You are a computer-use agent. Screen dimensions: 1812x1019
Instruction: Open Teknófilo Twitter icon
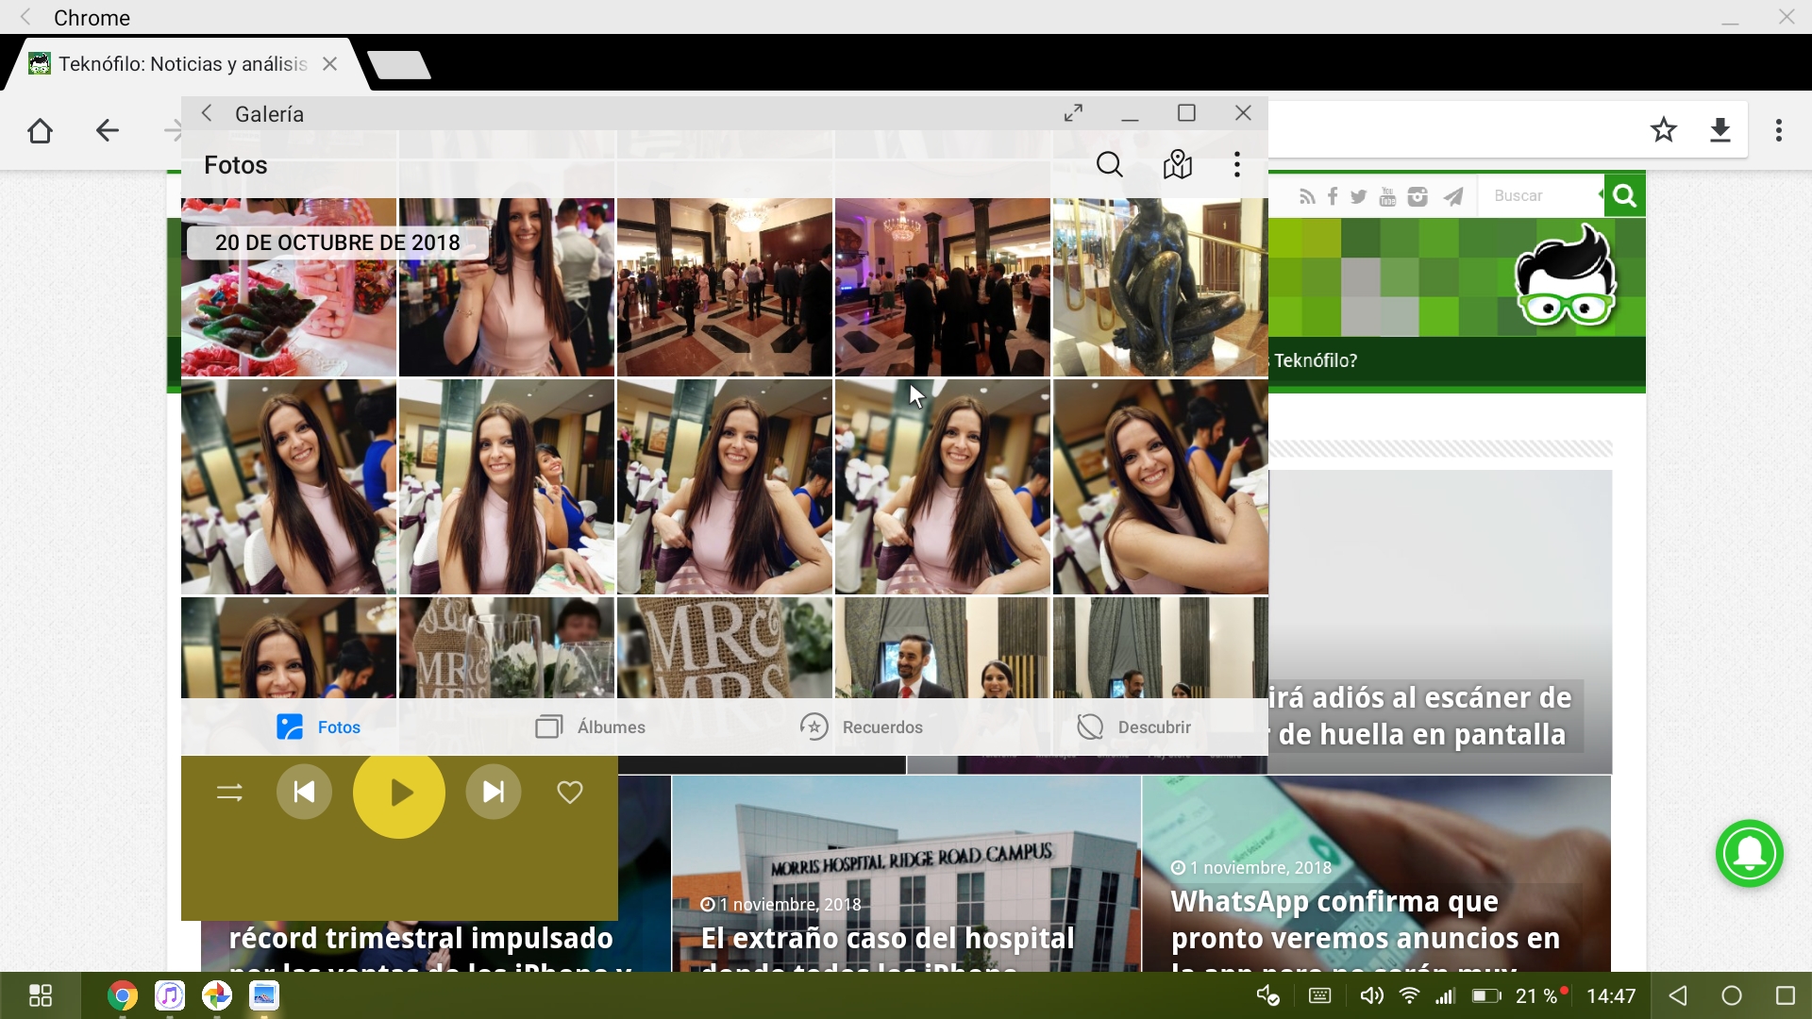point(1359,196)
